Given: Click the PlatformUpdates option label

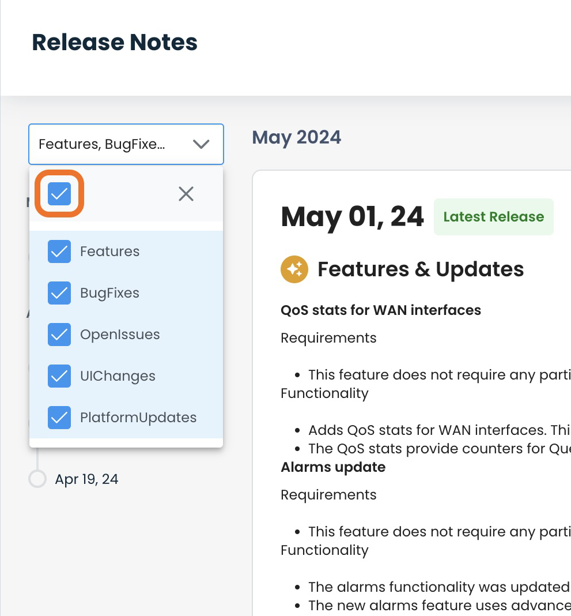Looking at the screenshot, I should 138,417.
